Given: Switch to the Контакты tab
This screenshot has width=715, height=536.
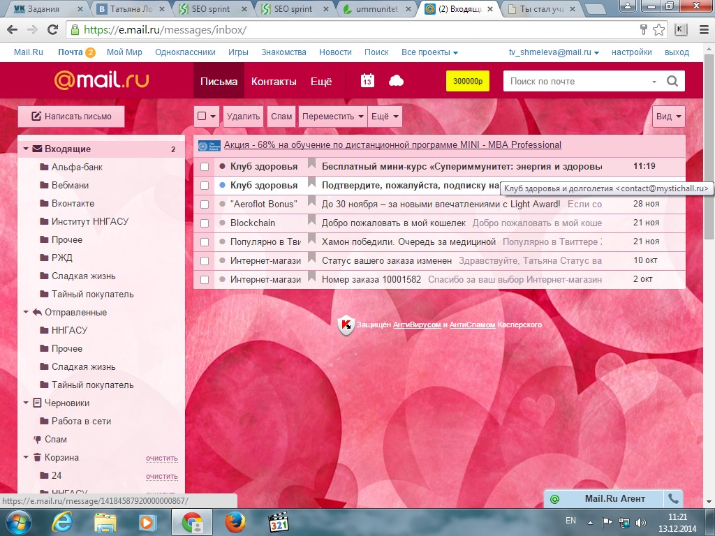Looking at the screenshot, I should click(x=274, y=81).
